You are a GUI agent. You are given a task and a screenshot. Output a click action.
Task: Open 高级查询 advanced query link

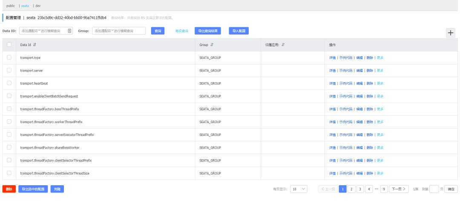181,31
